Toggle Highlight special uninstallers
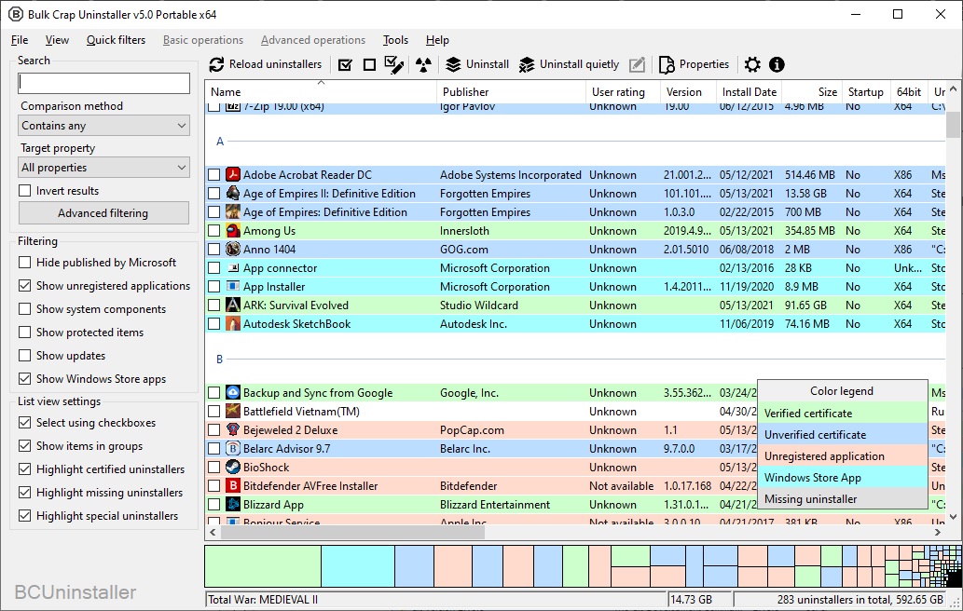Screen dimensions: 963x611 [24, 516]
